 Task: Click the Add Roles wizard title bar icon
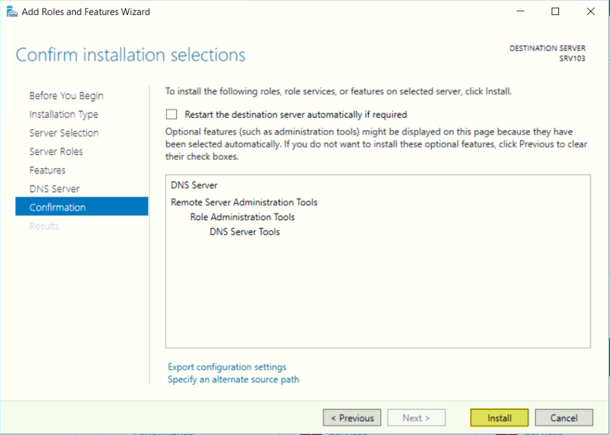pos(12,12)
